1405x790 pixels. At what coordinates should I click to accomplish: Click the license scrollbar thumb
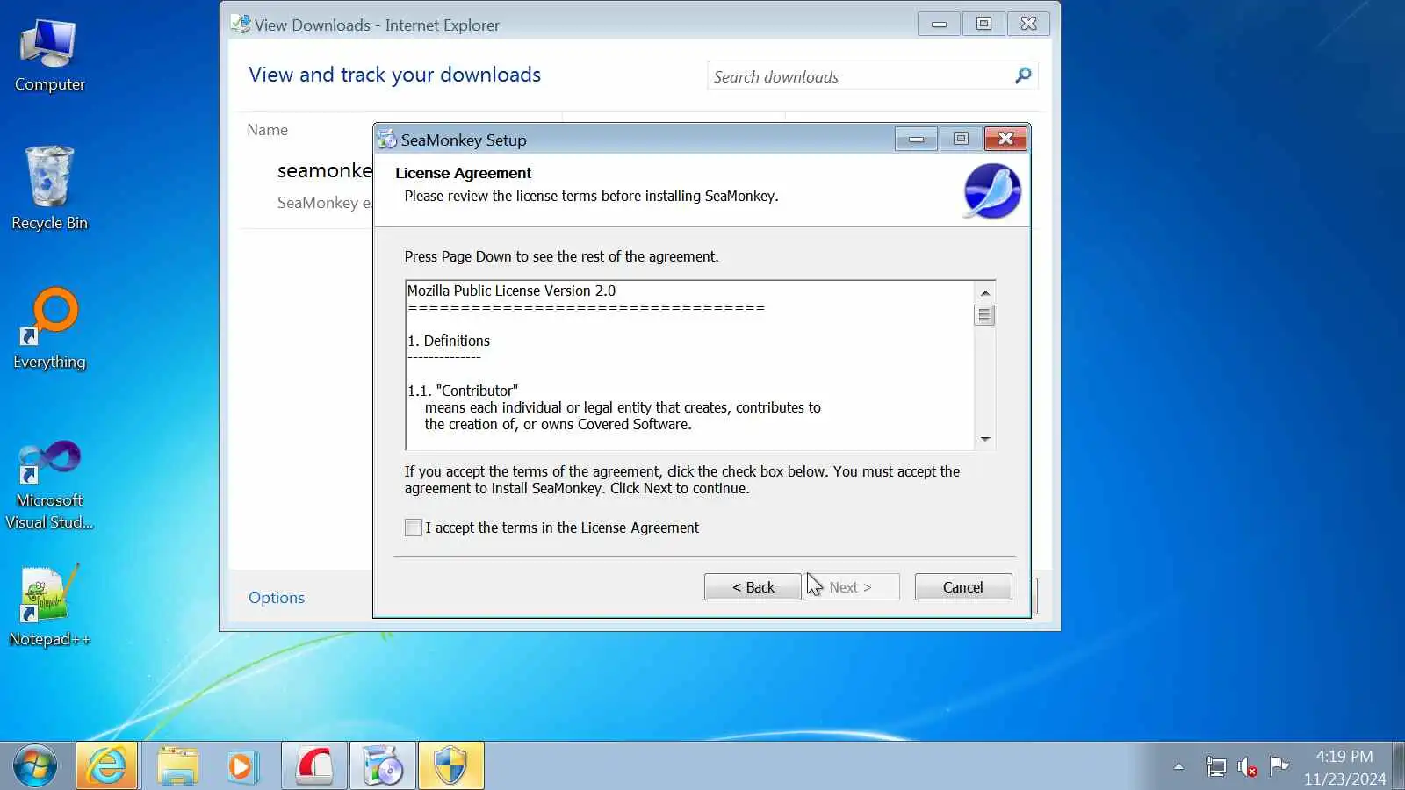coord(985,315)
